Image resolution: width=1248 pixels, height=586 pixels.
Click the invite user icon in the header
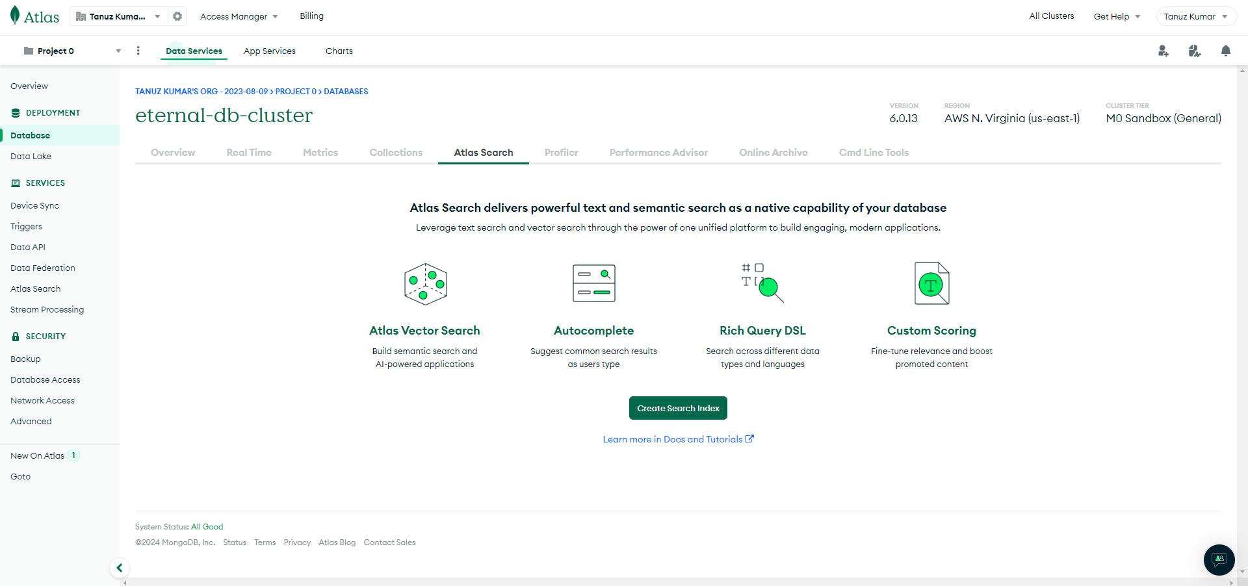click(1163, 51)
